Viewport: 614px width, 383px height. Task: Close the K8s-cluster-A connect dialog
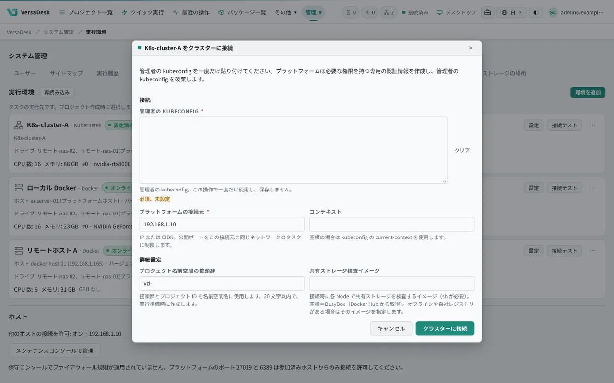click(x=471, y=48)
